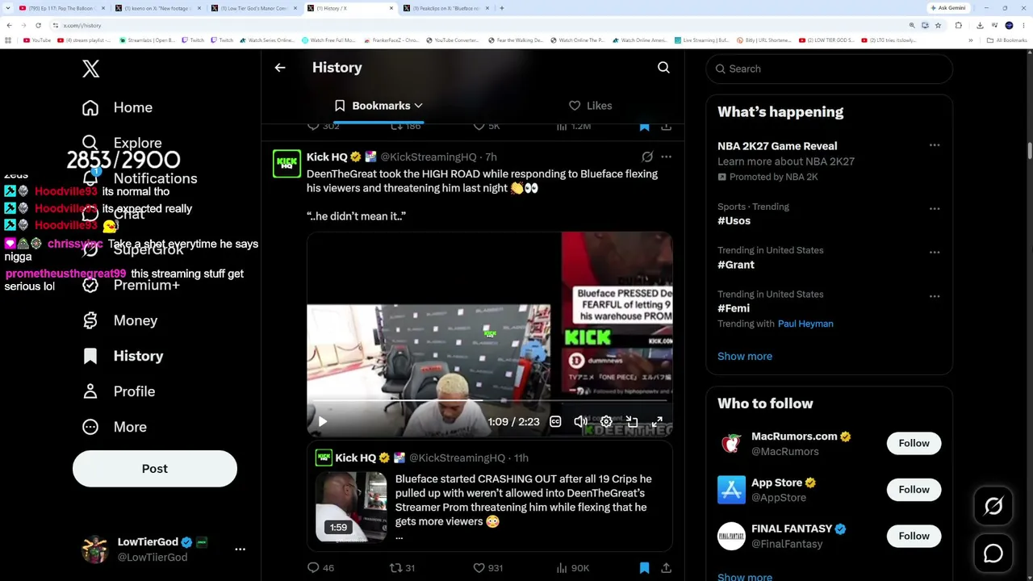Open three-dot menu on the Kick HQ post
Screen dimensions: 1033x581
[x=666, y=157]
